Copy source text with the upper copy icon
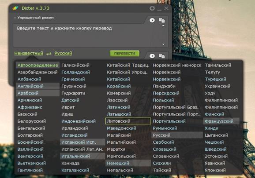 [162, 20]
